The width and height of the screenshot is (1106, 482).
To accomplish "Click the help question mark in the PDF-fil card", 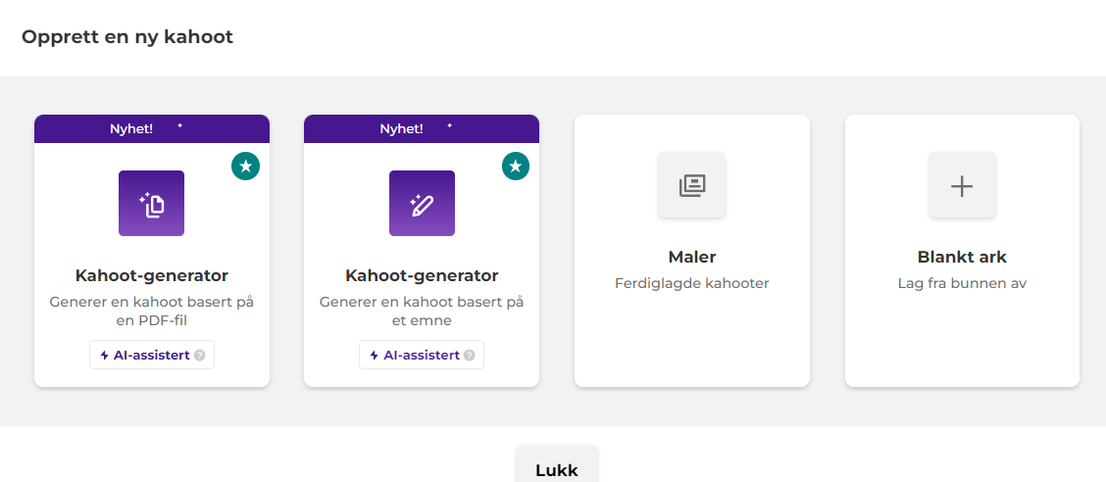I will pos(200,356).
